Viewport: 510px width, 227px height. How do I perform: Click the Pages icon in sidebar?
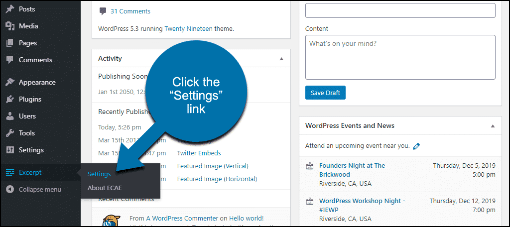pyautogui.click(x=10, y=43)
